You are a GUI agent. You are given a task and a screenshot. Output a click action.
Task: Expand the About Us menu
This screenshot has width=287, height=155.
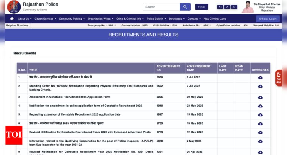point(25,19)
